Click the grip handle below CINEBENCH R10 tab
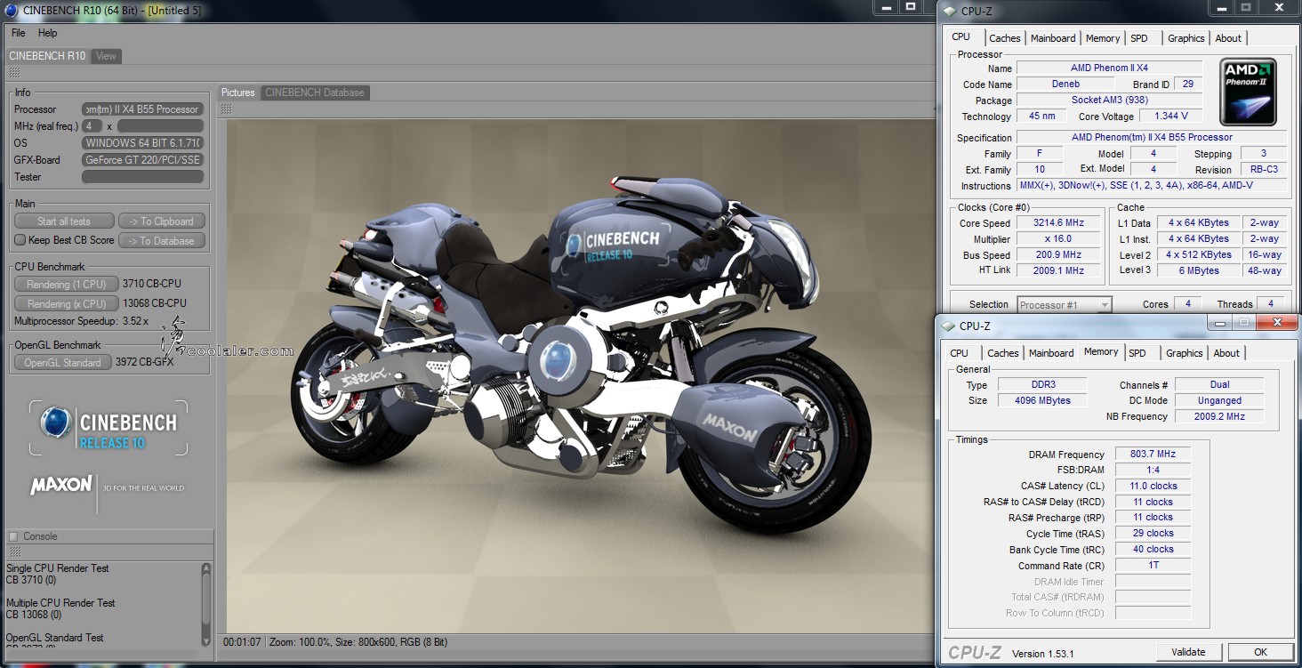This screenshot has width=1302, height=668. 14,73
